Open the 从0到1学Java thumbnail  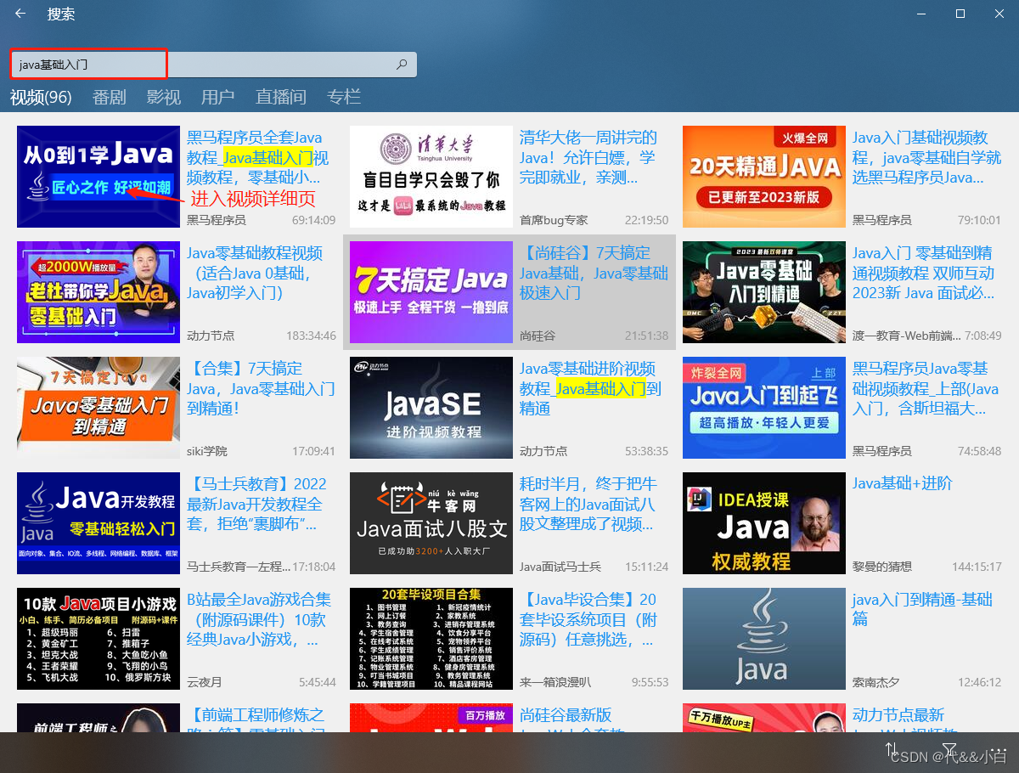(99, 177)
